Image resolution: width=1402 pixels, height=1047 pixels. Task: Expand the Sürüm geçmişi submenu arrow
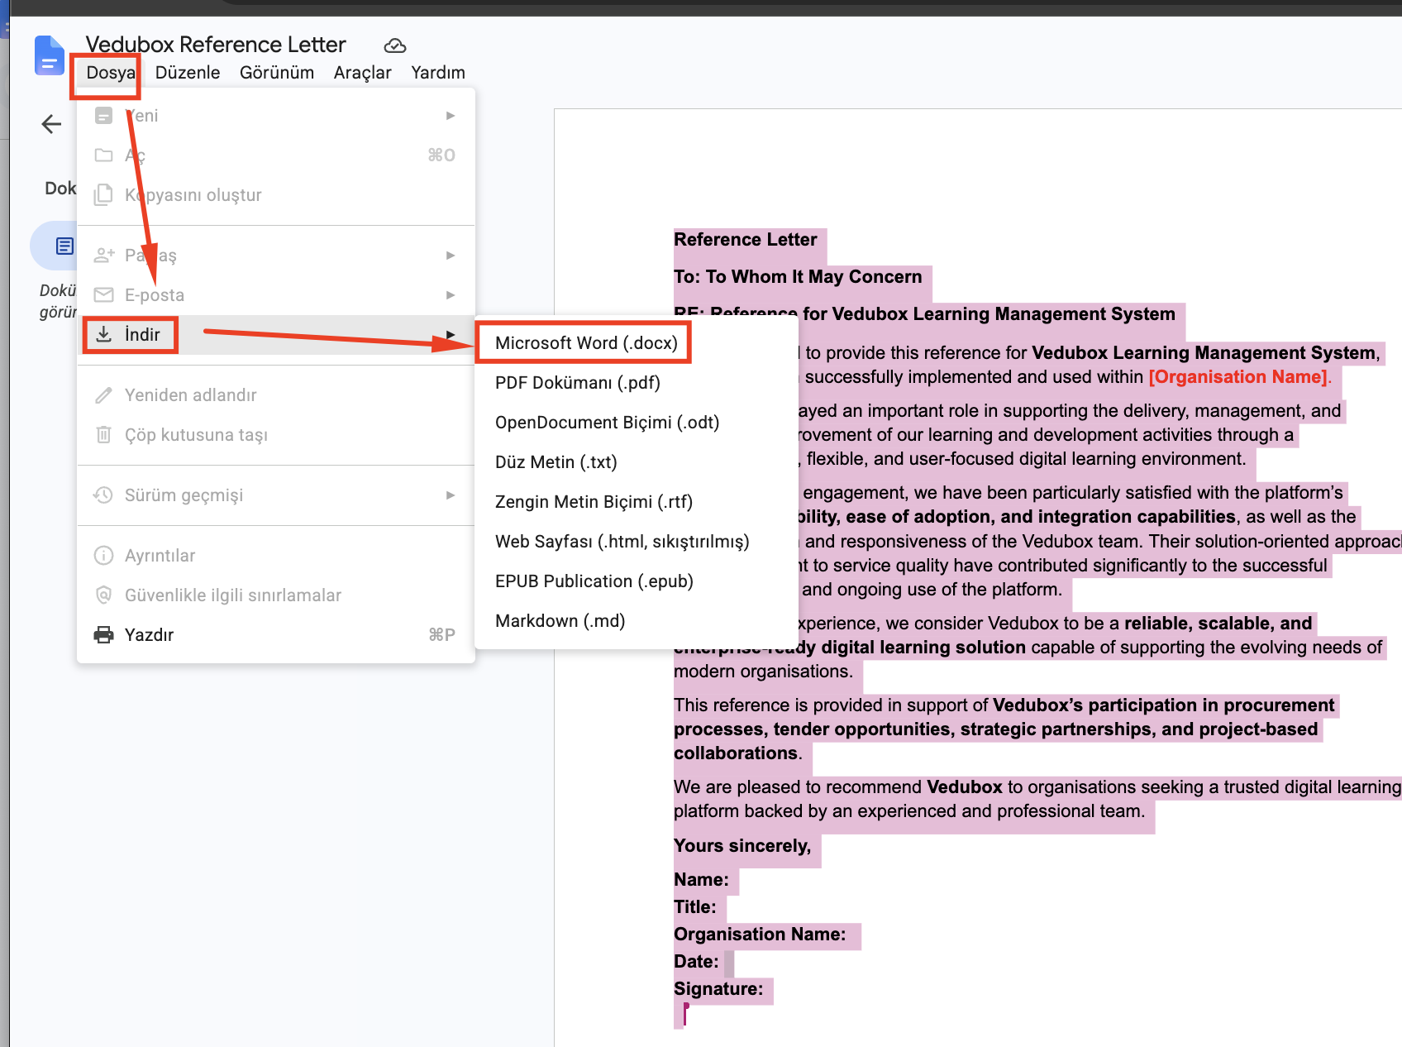tap(451, 495)
